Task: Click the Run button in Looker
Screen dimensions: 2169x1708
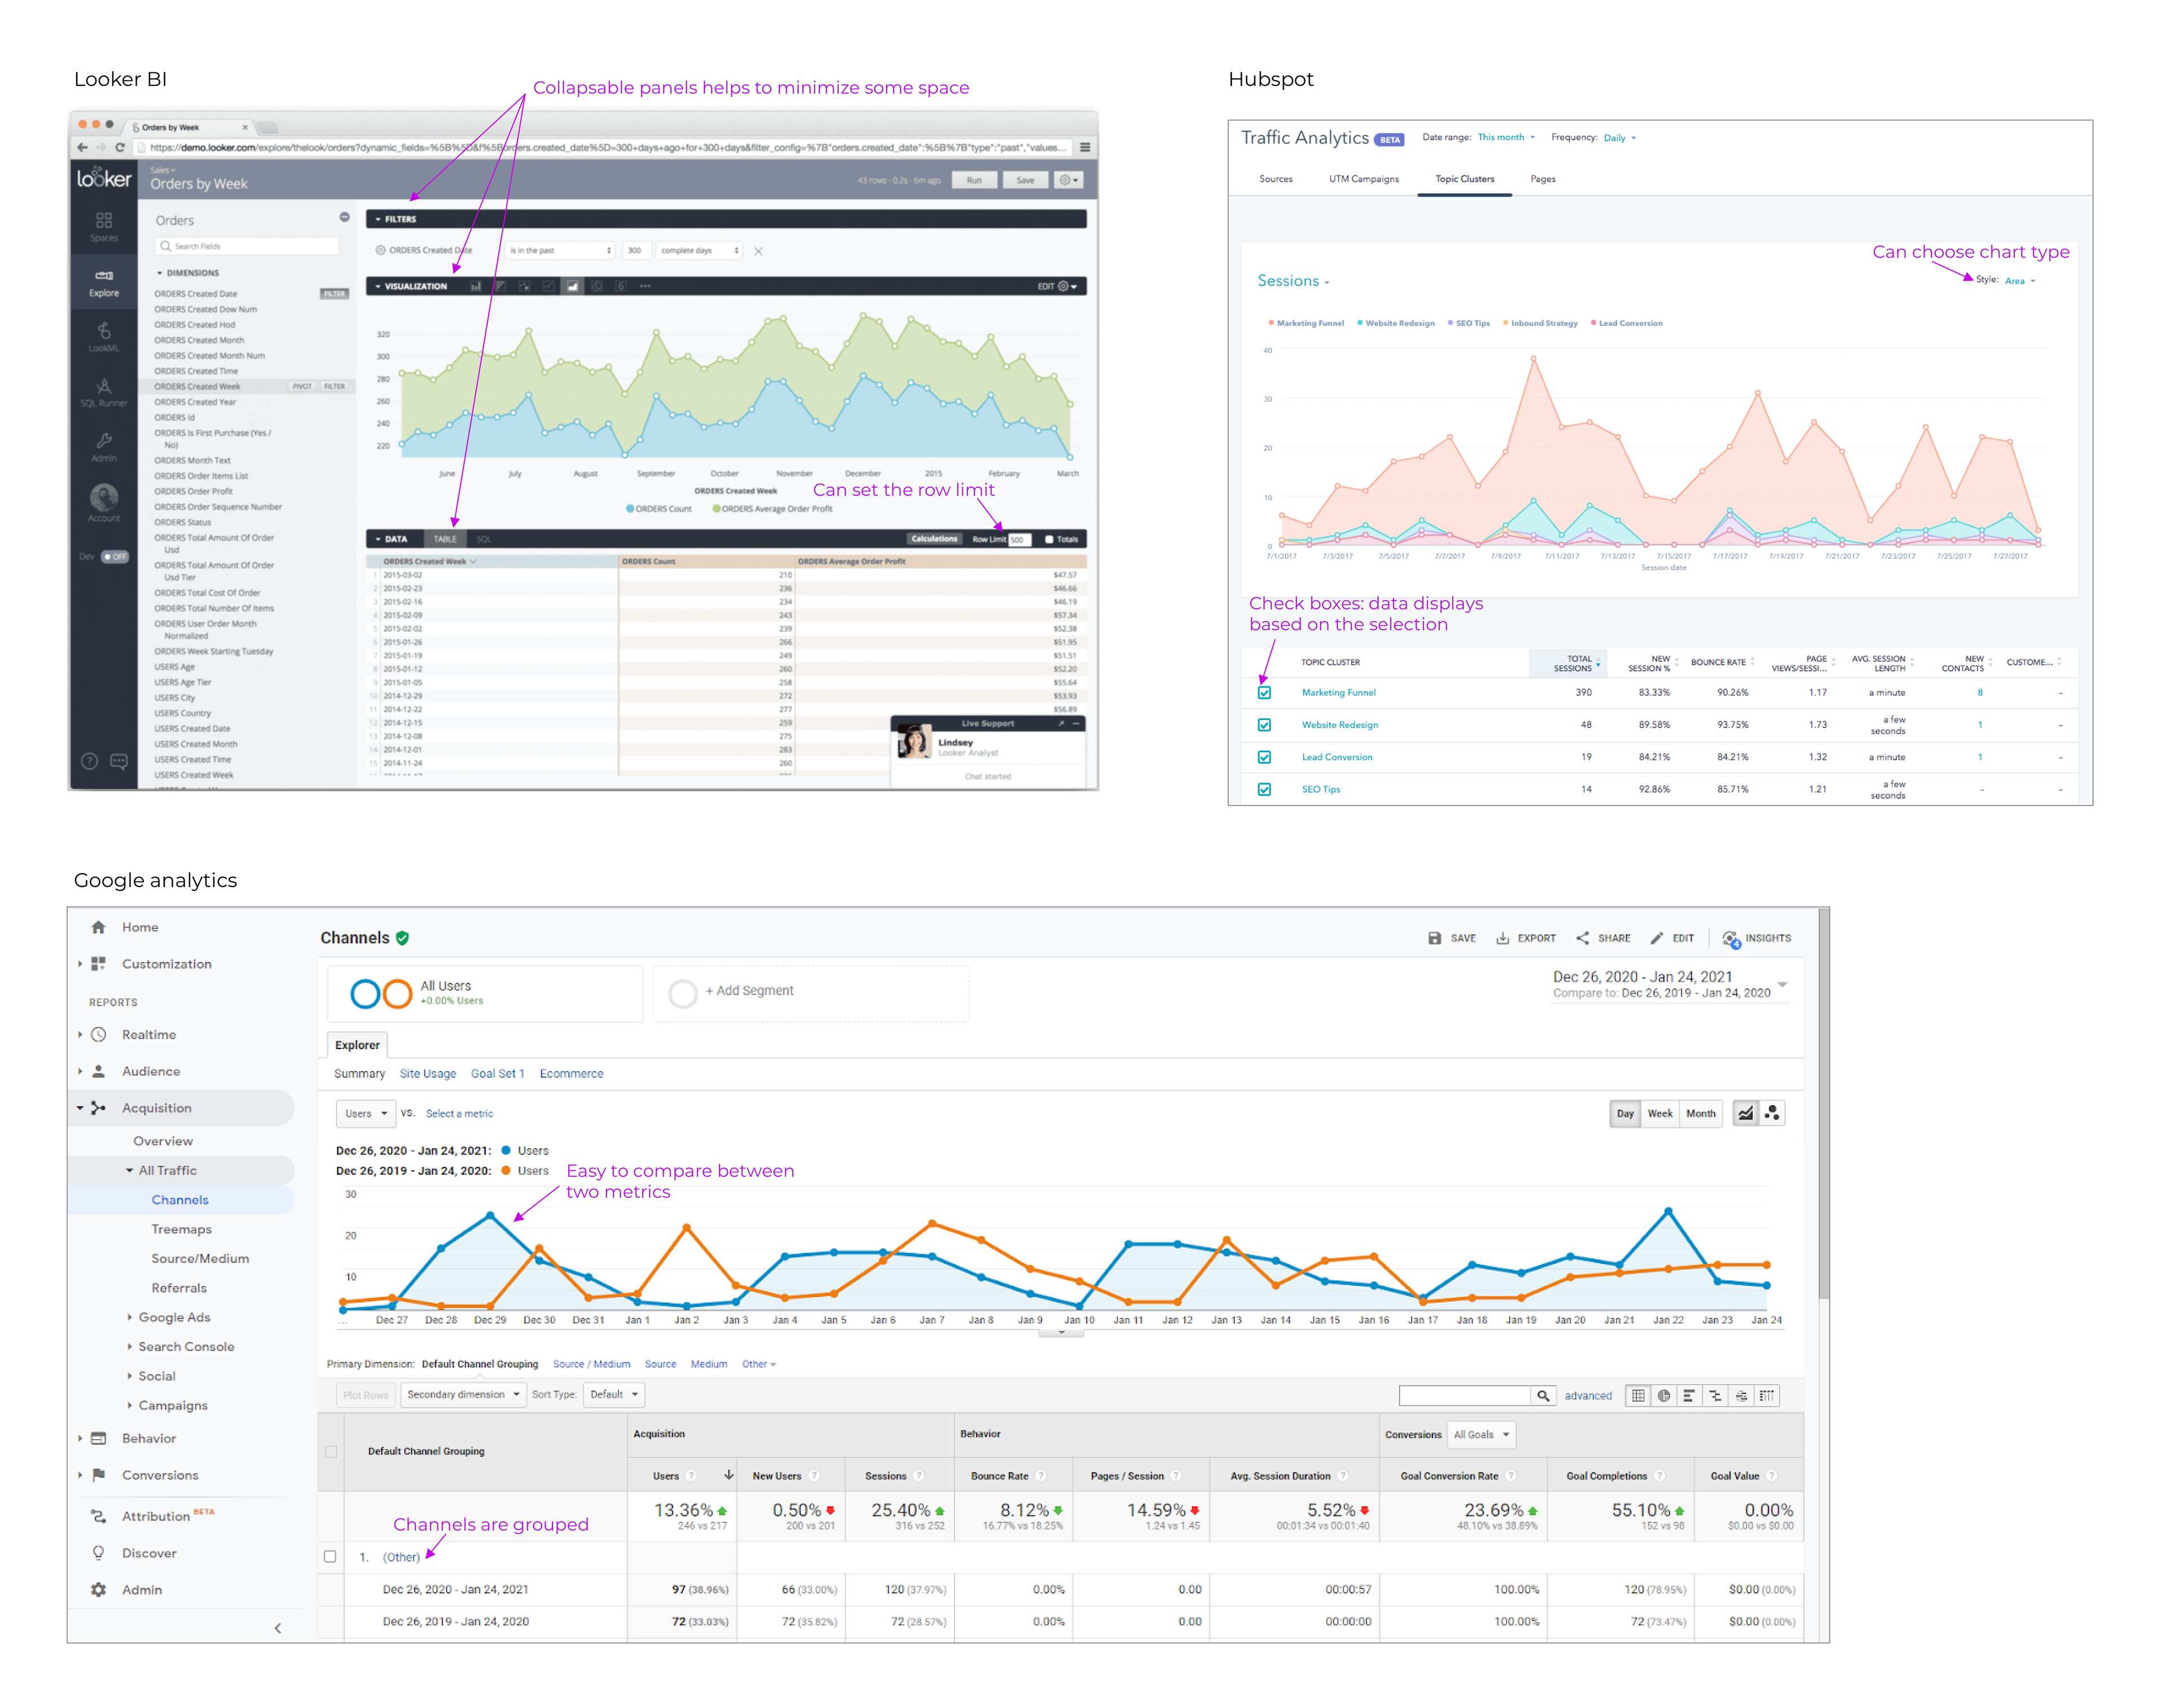Action: (x=974, y=180)
